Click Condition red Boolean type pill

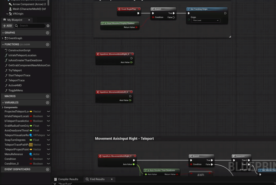point(31,159)
